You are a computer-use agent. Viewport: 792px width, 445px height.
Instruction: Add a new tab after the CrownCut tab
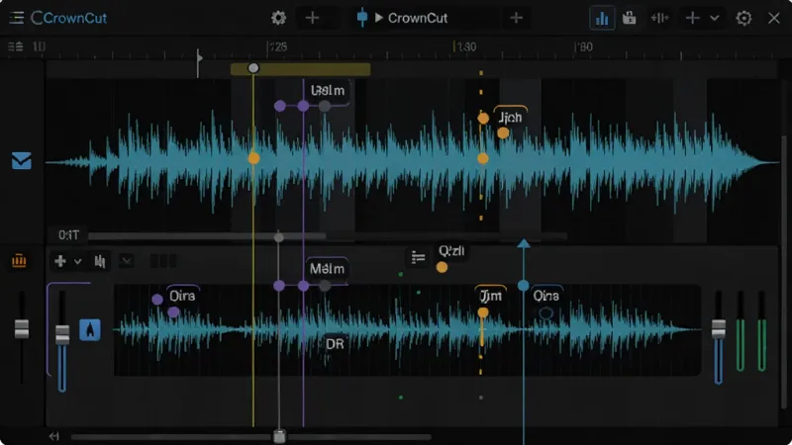click(x=516, y=18)
